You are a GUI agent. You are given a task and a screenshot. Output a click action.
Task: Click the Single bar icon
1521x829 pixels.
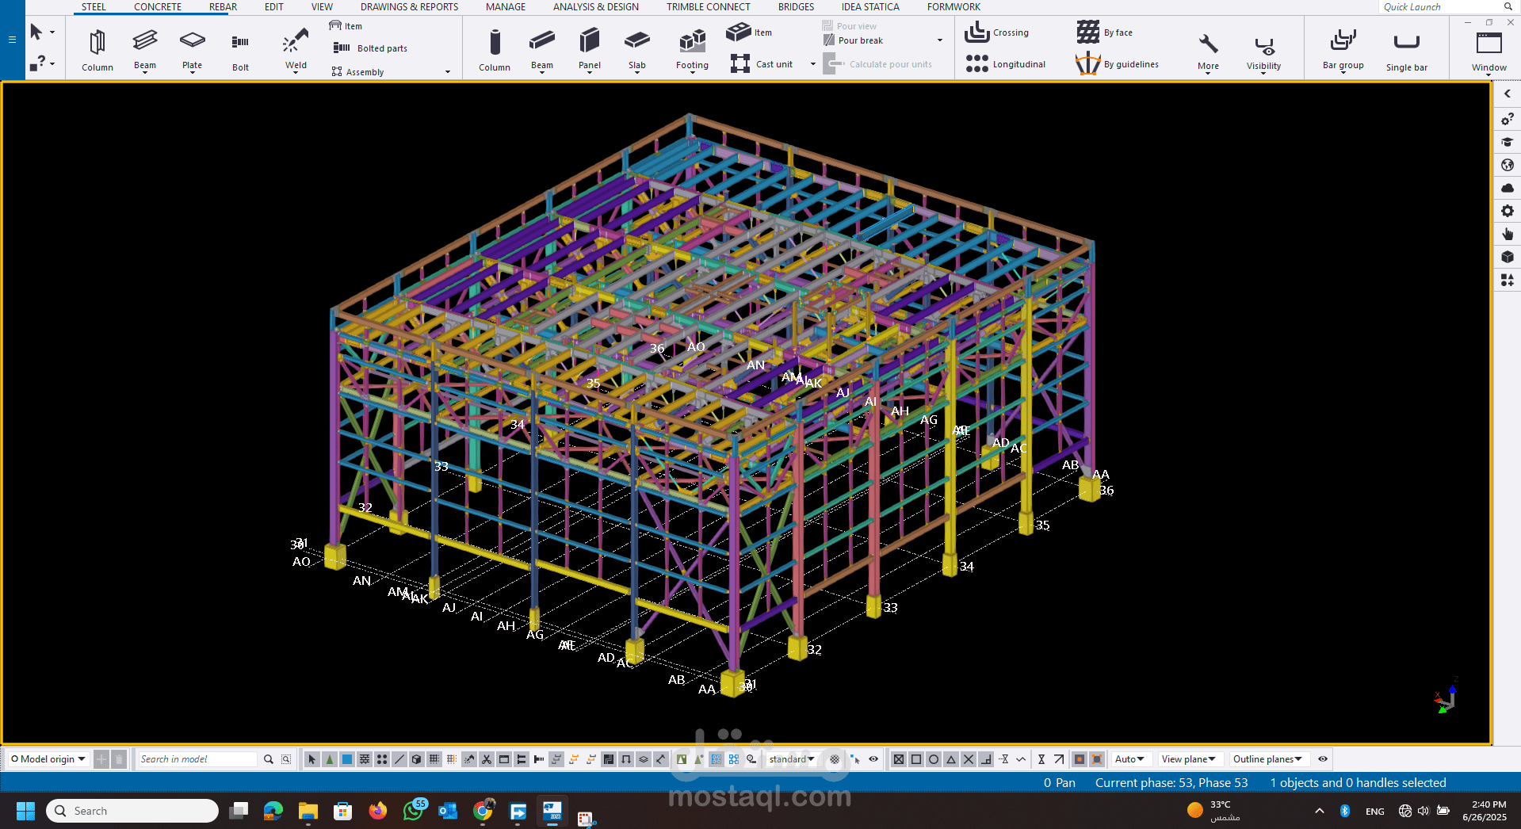coord(1406,49)
